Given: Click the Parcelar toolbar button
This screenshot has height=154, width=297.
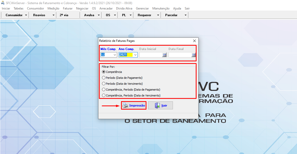Looking at the screenshot, I should 171,15.
